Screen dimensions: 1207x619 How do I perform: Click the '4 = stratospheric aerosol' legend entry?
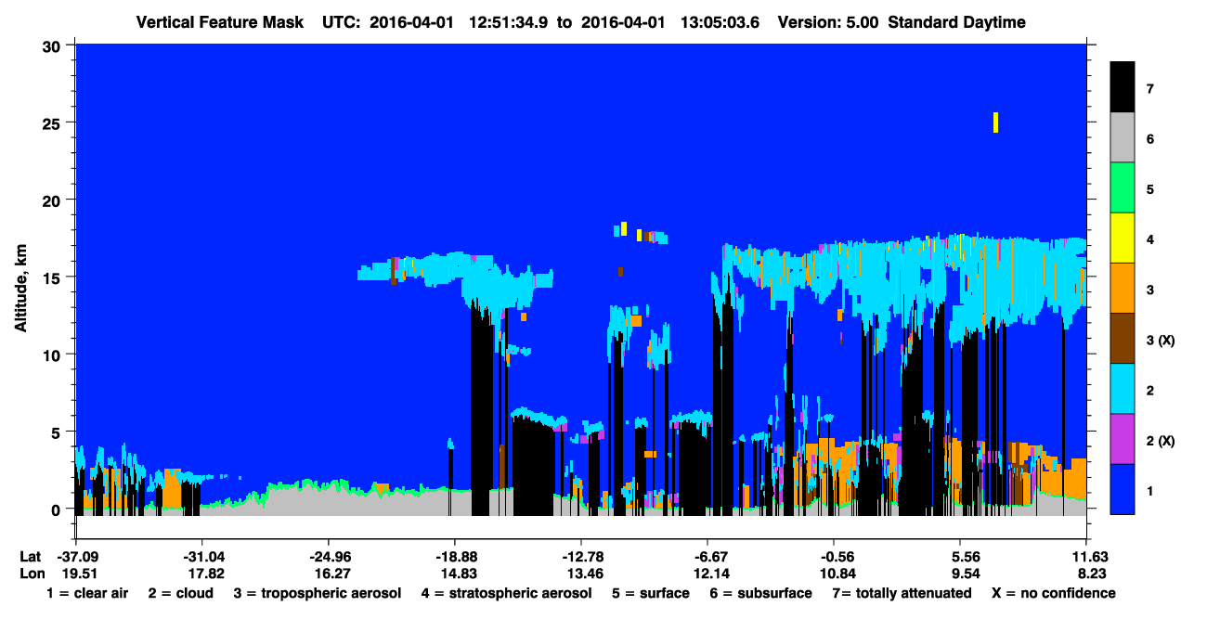tap(506, 593)
